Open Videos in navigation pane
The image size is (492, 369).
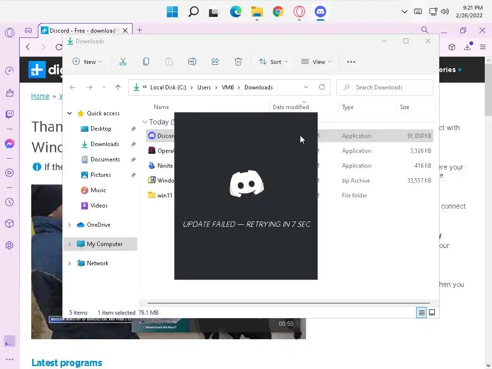click(99, 206)
